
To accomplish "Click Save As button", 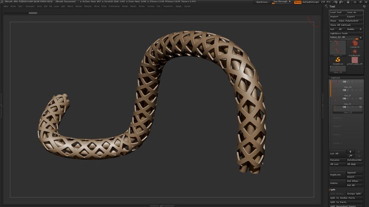I will tap(354, 12).
